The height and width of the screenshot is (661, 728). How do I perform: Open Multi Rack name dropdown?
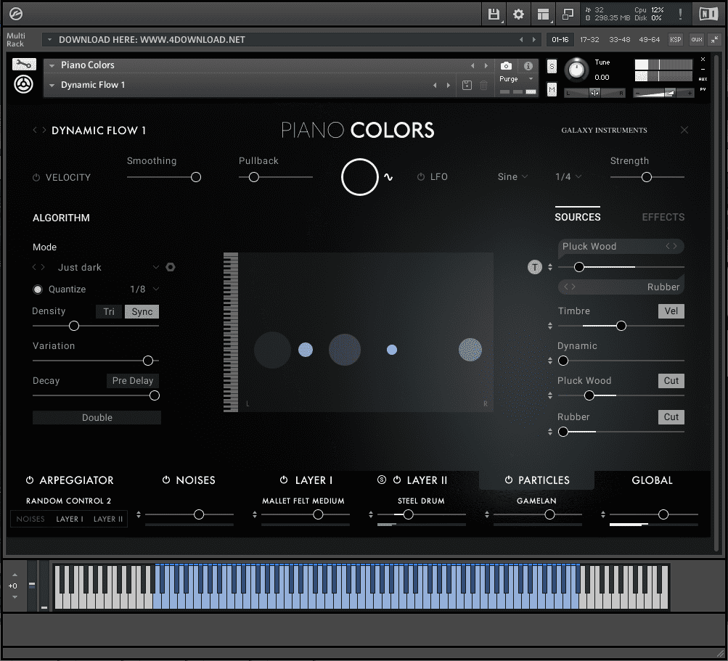tap(49, 39)
